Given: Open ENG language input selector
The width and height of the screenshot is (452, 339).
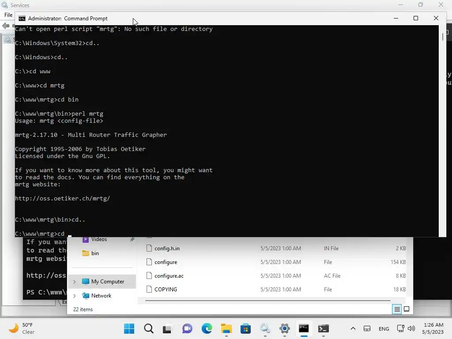Looking at the screenshot, I should (384, 328).
